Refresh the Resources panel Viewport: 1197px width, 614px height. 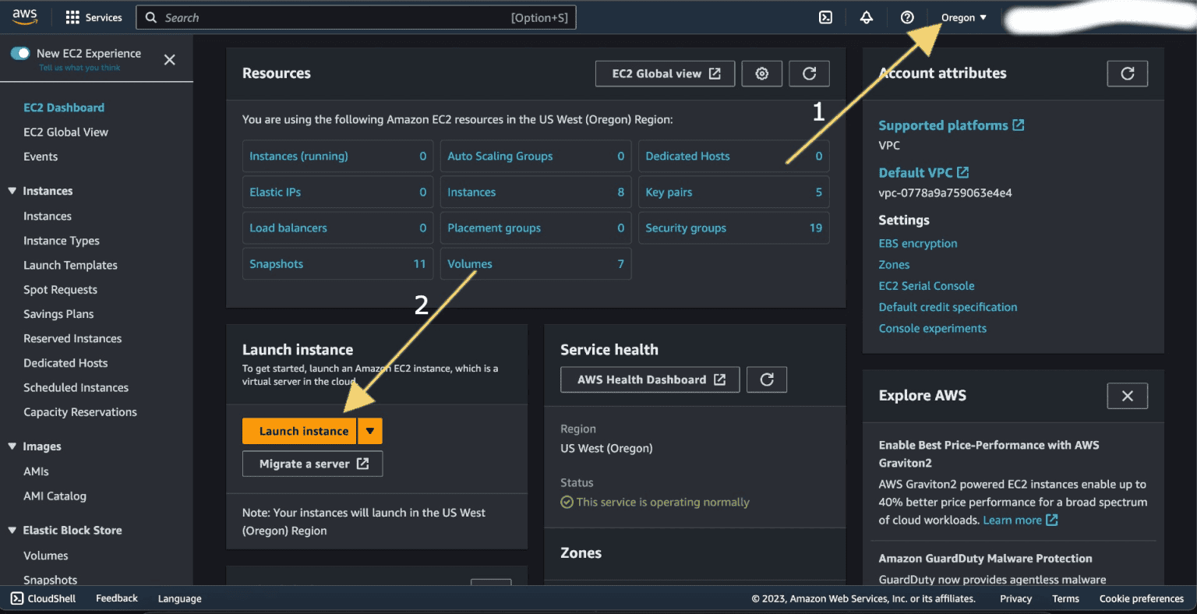click(809, 73)
